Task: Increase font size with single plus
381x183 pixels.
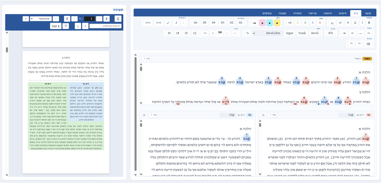Action: [213, 33]
